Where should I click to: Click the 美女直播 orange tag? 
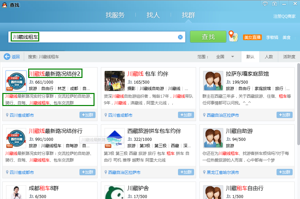point(252,37)
